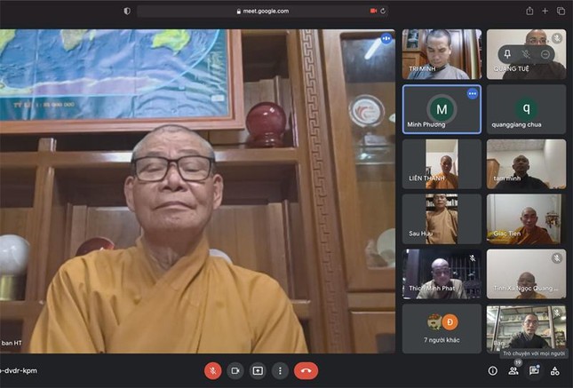Click the meet.google.com address bar
Screen dimensions: 573x388
274,11
